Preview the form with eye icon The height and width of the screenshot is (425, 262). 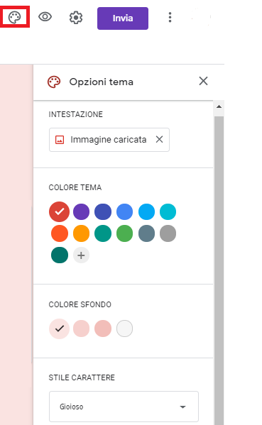click(x=45, y=17)
